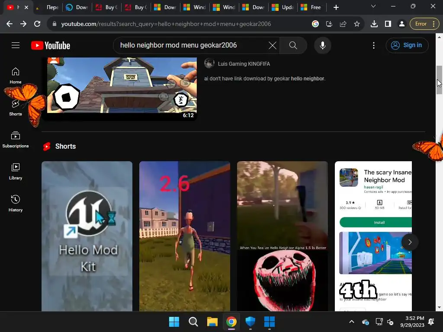Open the Chrome profile menu
Image resolution: width=443 pixels, height=332 pixels.
click(x=402, y=24)
